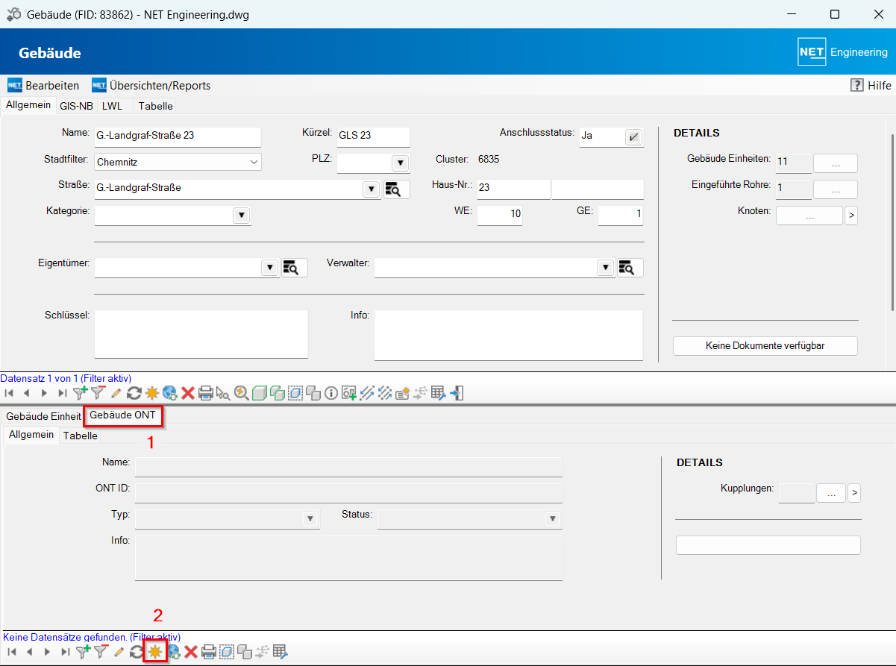The image size is (896, 666).
Task: Click the street search icon next to Straße
Action: coord(396,189)
